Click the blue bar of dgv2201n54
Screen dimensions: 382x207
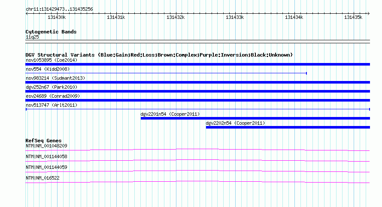pos(255,118)
